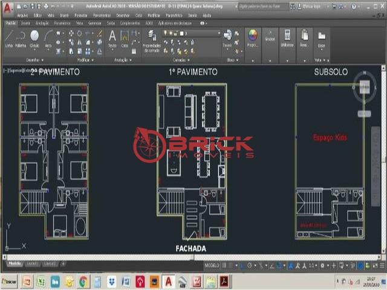Click the keyword search input field
Viewport: 387px width, 290px height.
pos(263,7)
